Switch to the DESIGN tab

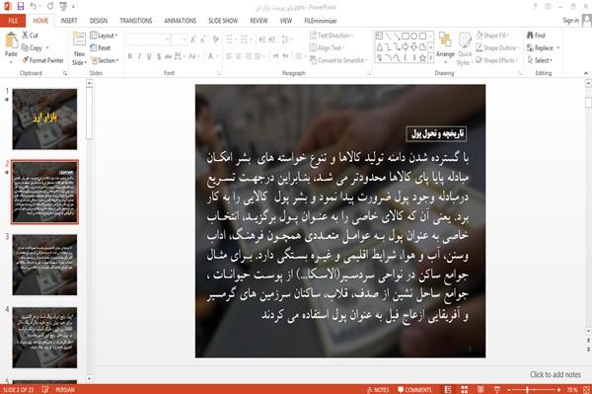click(x=99, y=21)
